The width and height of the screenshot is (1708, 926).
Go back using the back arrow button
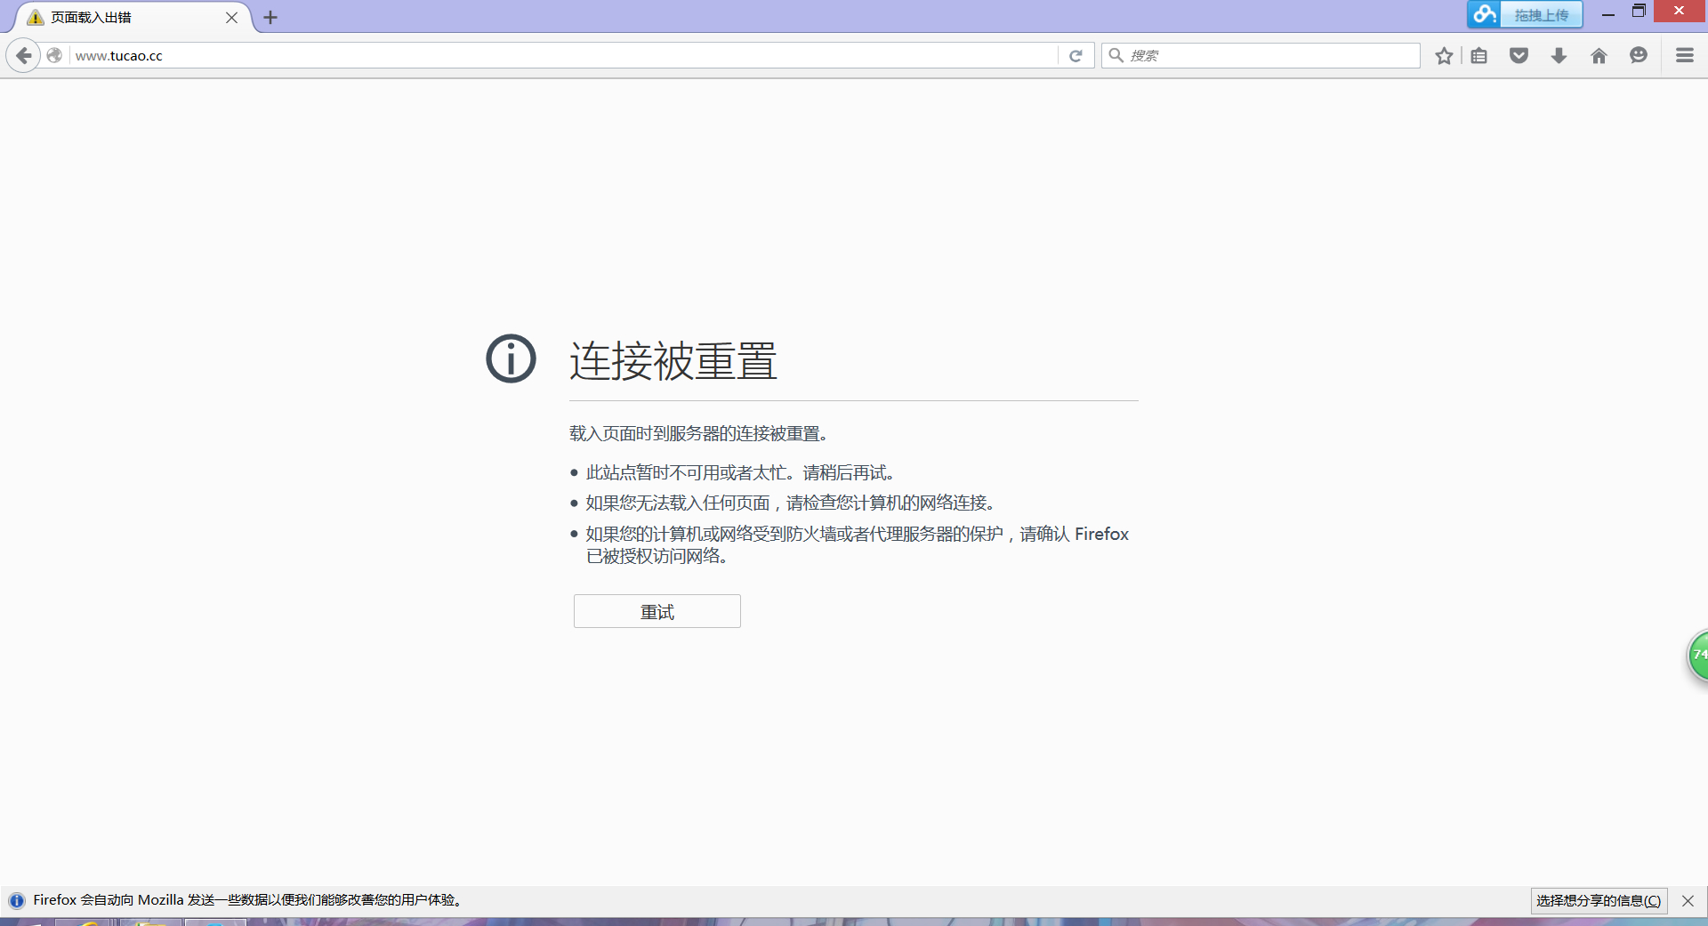pyautogui.click(x=24, y=55)
